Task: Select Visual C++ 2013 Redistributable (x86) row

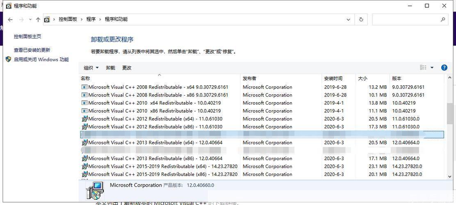Action: (262, 158)
